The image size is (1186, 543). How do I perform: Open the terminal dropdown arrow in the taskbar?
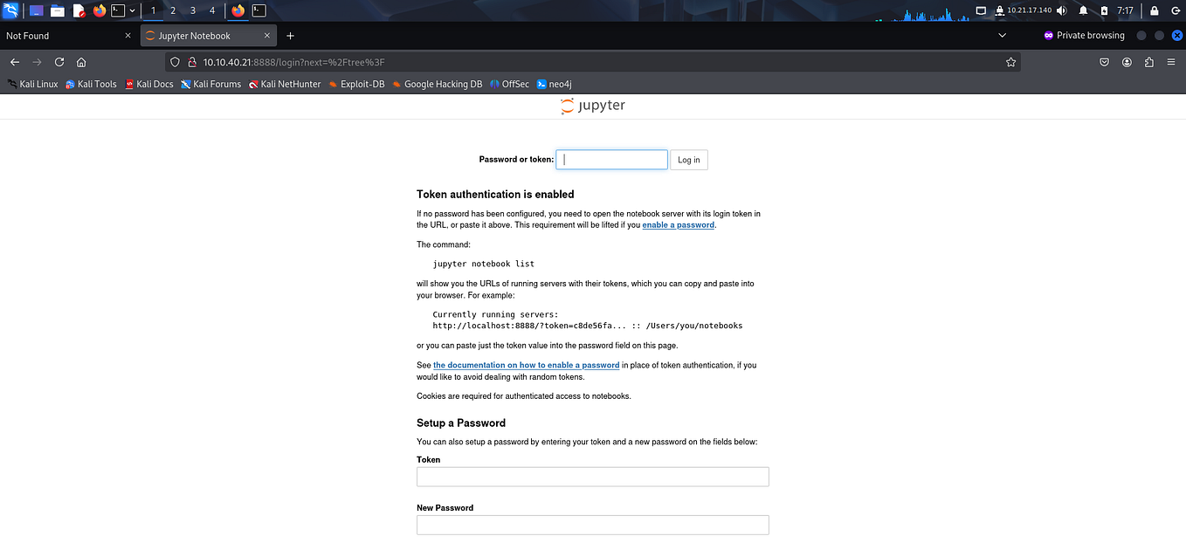tap(131, 10)
